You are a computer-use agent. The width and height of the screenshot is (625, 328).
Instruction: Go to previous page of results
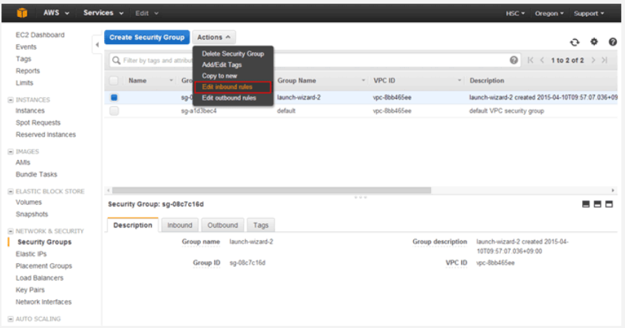click(542, 60)
